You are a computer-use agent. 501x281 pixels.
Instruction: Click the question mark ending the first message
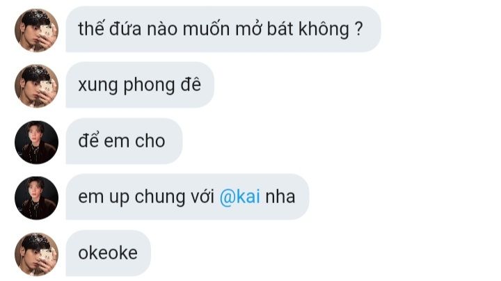(x=358, y=29)
